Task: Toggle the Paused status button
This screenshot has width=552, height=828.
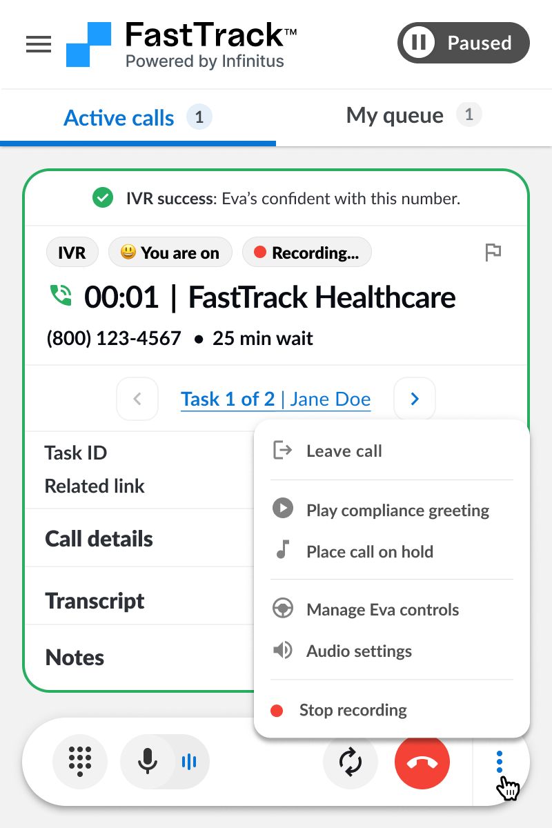Action: [464, 43]
